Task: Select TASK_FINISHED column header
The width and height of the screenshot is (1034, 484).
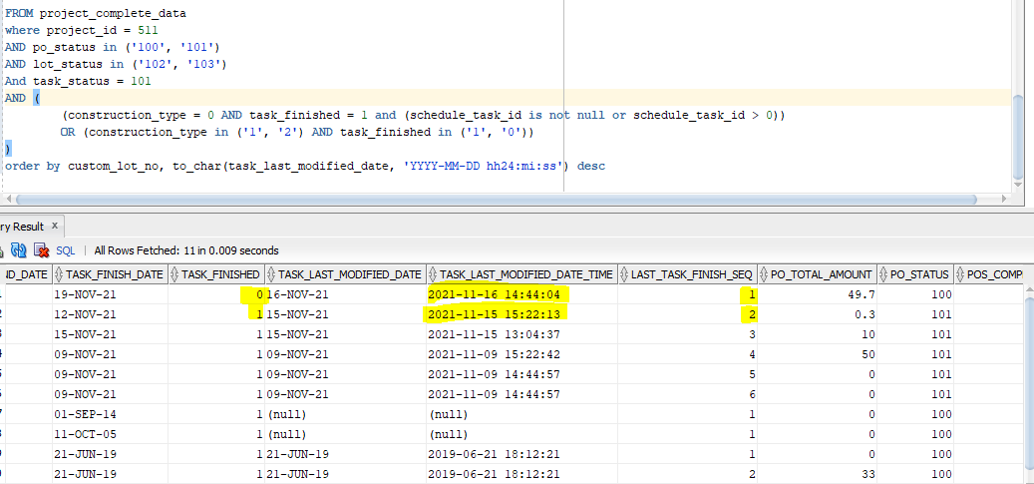Action: click(217, 274)
